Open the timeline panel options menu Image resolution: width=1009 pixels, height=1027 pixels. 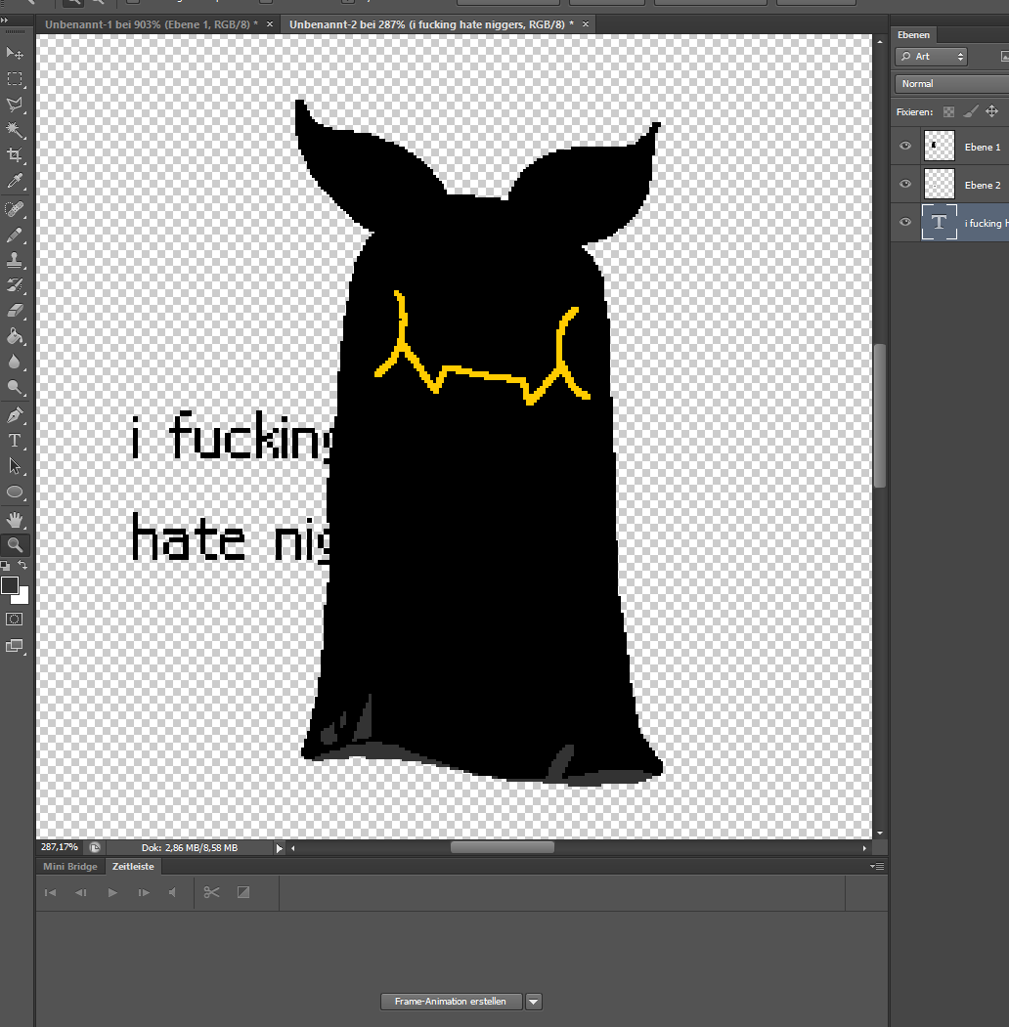coord(877,866)
